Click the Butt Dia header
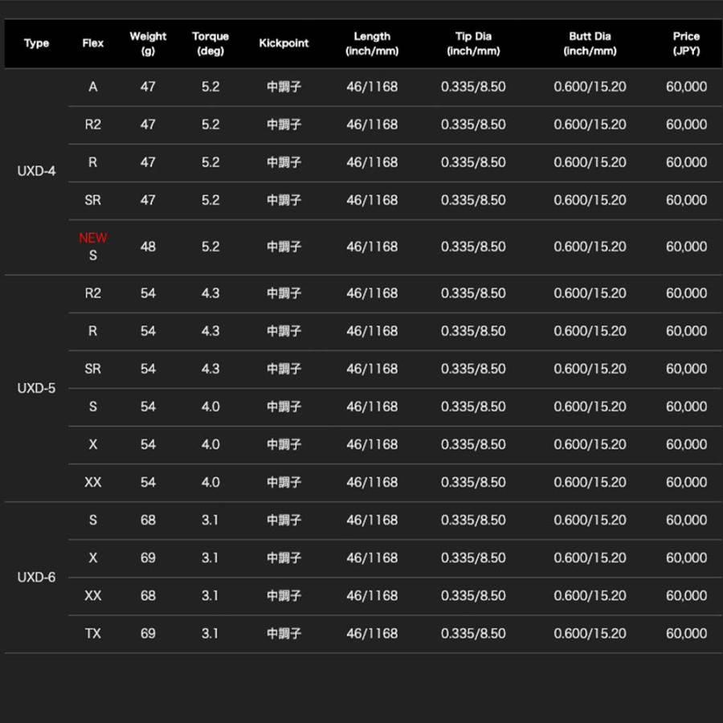This screenshot has height=723, width=723. pyautogui.click(x=590, y=43)
